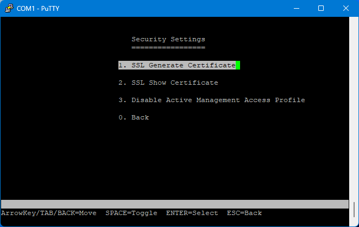Click the Security Settings heading text
This screenshot has width=359, height=227.
pyautogui.click(x=168, y=39)
